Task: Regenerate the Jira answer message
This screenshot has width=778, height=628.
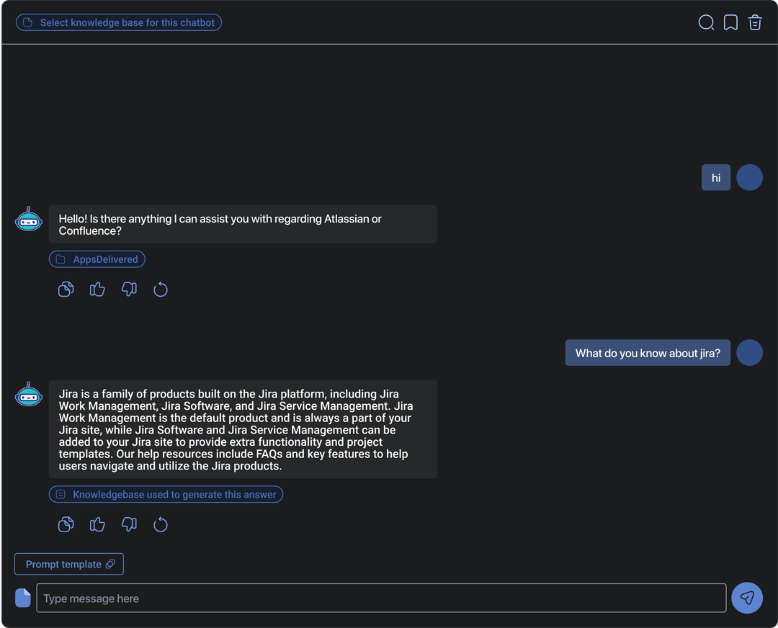Action: pos(160,524)
